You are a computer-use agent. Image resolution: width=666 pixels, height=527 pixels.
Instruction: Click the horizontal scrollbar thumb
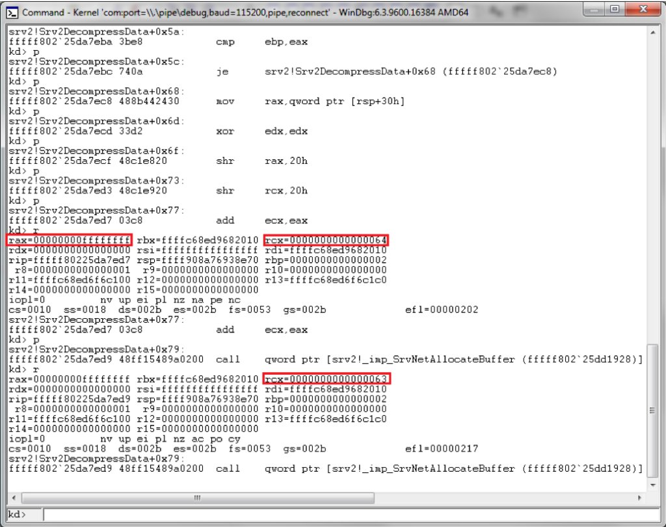click(198, 497)
